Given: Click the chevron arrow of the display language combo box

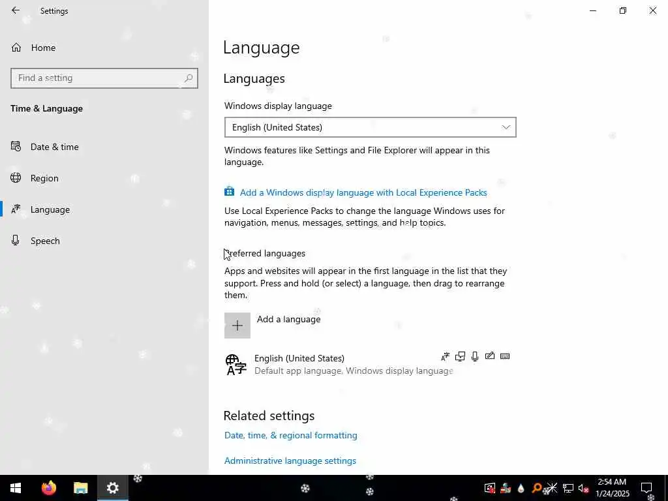Looking at the screenshot, I should point(506,127).
